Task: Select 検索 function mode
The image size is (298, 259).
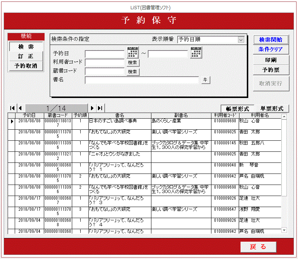Action: (26, 47)
